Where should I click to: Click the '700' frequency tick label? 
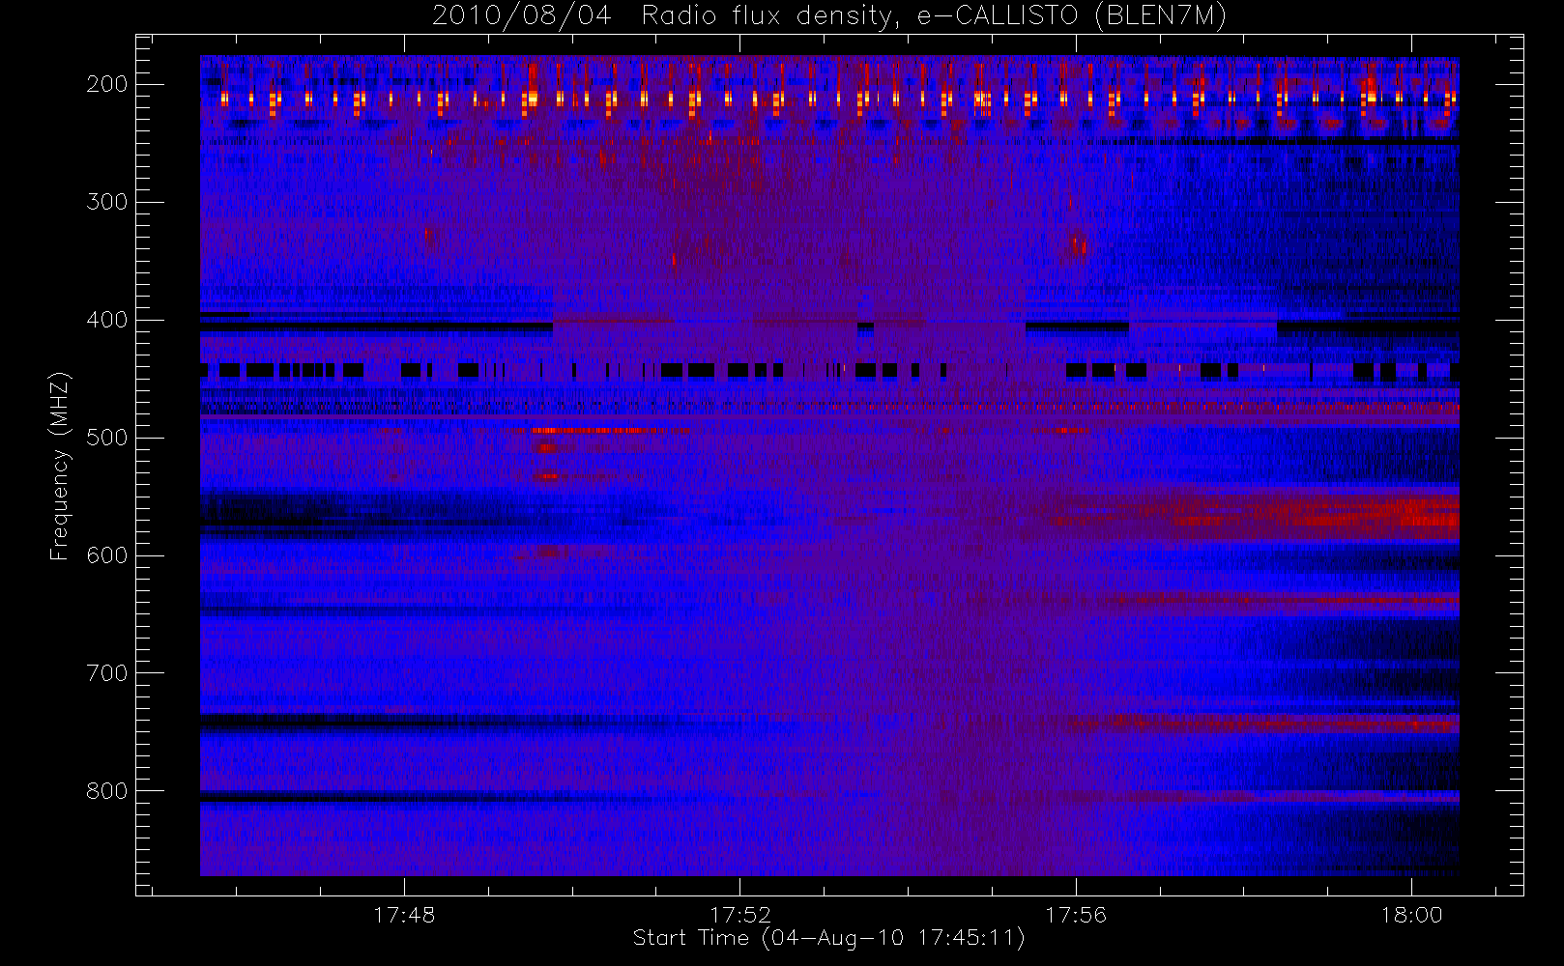(x=106, y=673)
